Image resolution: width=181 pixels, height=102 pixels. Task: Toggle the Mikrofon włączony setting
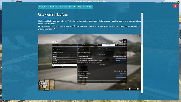pyautogui.click(x=102, y=67)
